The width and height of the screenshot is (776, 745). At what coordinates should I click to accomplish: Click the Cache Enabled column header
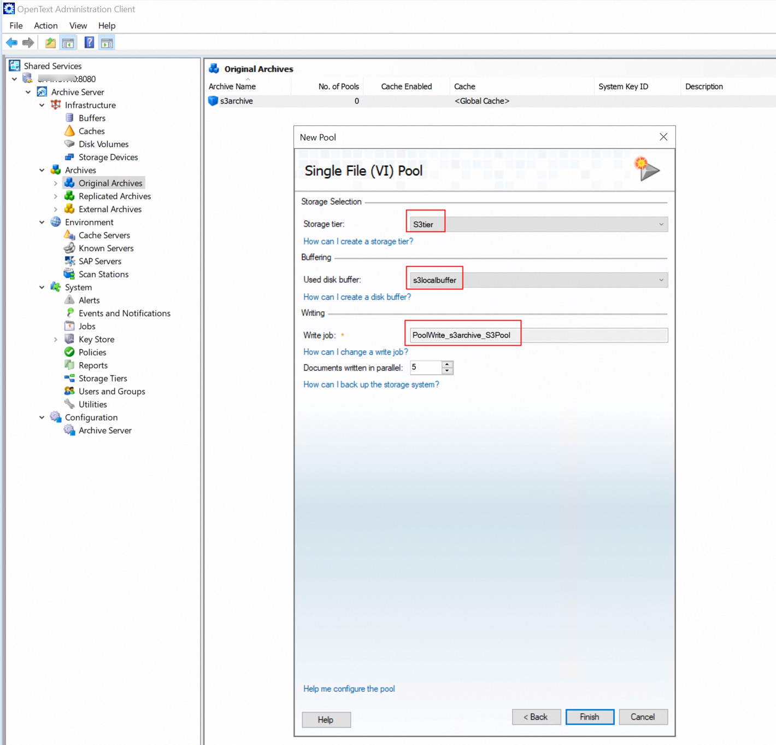407,86
